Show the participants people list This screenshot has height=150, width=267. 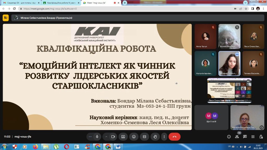pyautogui.click(x=237, y=136)
